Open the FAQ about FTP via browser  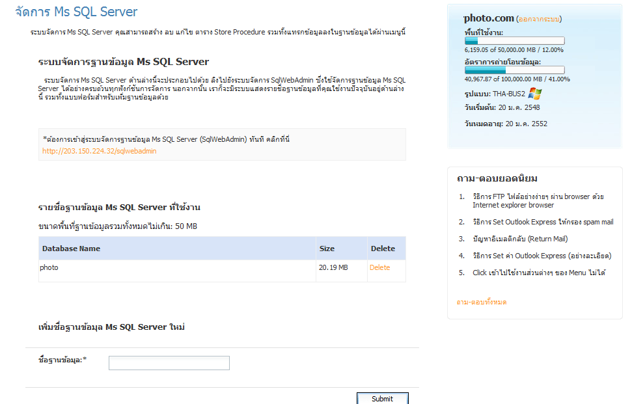[x=538, y=200]
